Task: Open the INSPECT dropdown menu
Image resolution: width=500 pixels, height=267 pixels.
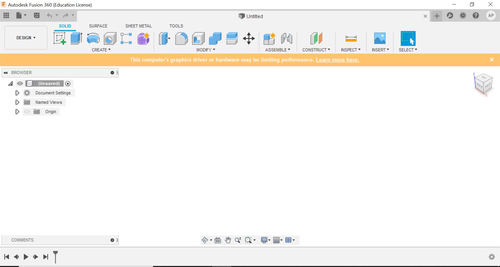Action: point(351,50)
